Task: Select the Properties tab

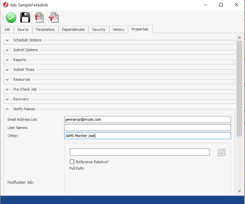Action: coord(140,29)
